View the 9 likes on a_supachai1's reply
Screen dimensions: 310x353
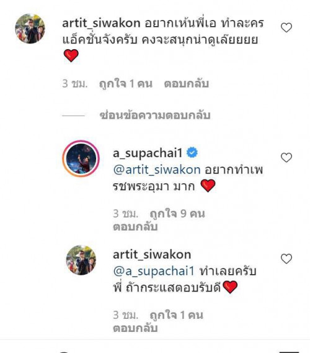tap(177, 214)
